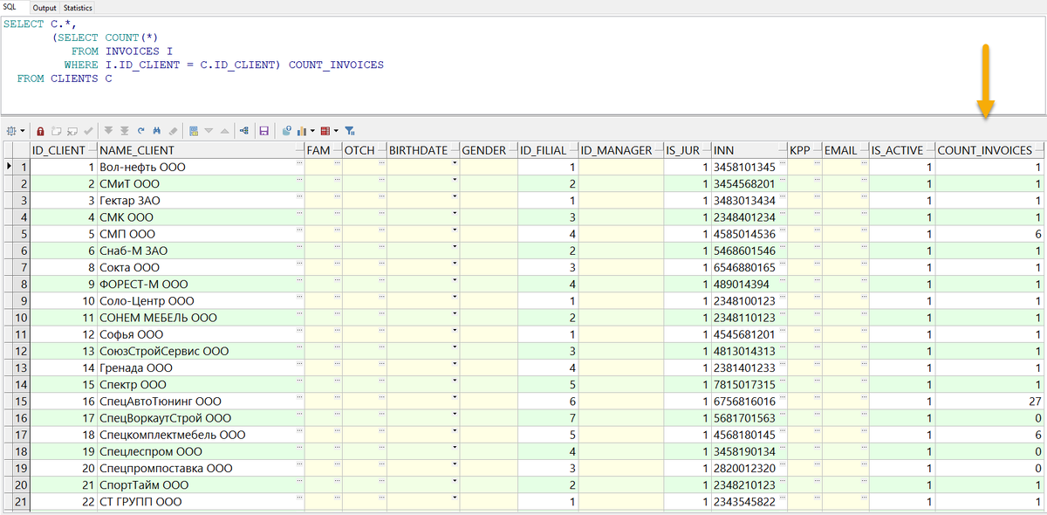Click the previous record down-triangle icon

click(209, 131)
